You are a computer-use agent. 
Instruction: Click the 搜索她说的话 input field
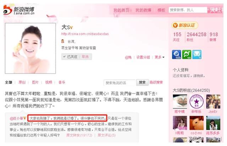119,83
